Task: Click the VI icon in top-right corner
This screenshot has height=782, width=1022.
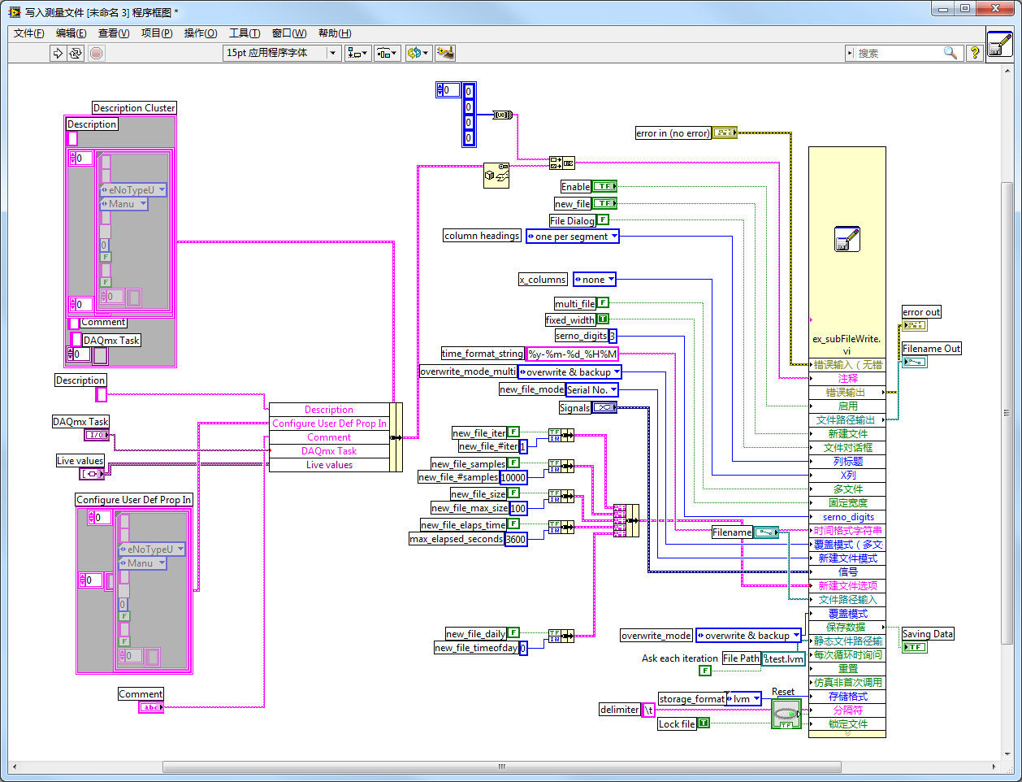Action: click(999, 44)
